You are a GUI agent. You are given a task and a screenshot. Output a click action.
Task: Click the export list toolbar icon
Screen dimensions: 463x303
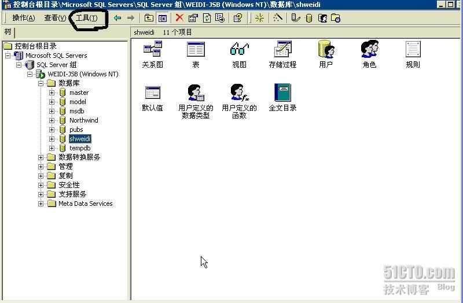tap(220, 18)
